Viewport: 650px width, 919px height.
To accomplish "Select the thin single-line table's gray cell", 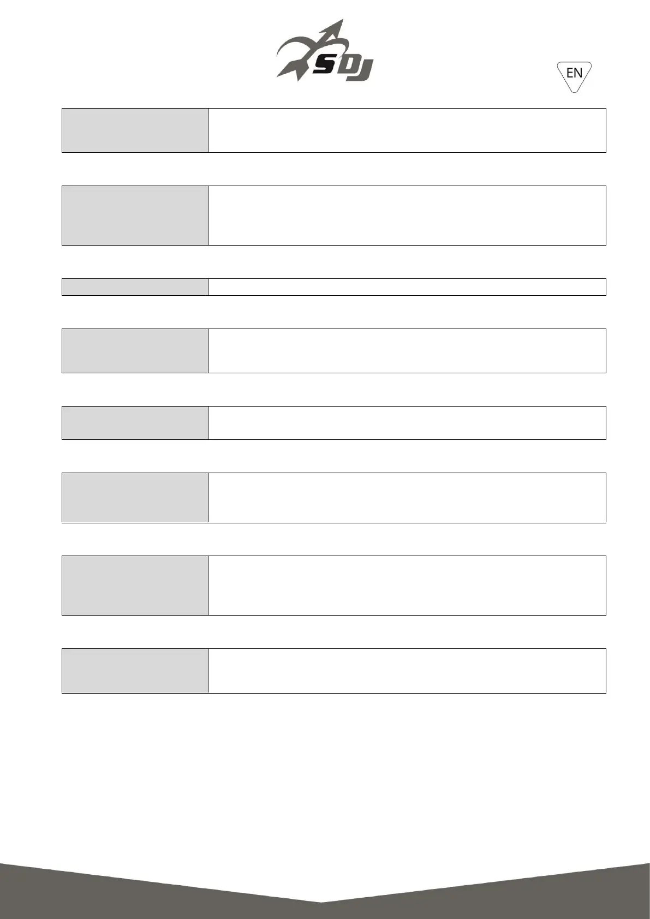I will pos(135,287).
